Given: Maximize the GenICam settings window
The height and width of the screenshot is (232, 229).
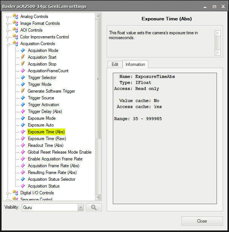Looking at the screenshot, I should pos(214,6).
